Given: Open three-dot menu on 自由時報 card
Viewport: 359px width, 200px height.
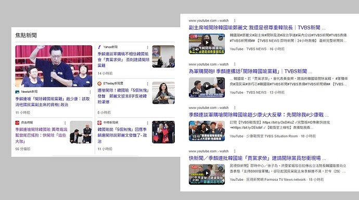Looking at the screenshot, I should pyautogui.click(x=65, y=123).
